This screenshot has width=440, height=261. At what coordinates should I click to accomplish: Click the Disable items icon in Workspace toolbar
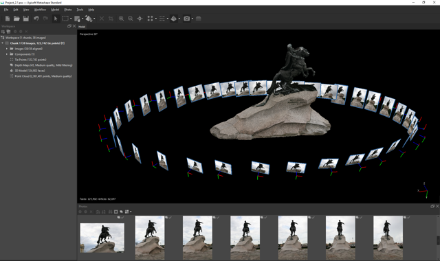tap(21, 32)
